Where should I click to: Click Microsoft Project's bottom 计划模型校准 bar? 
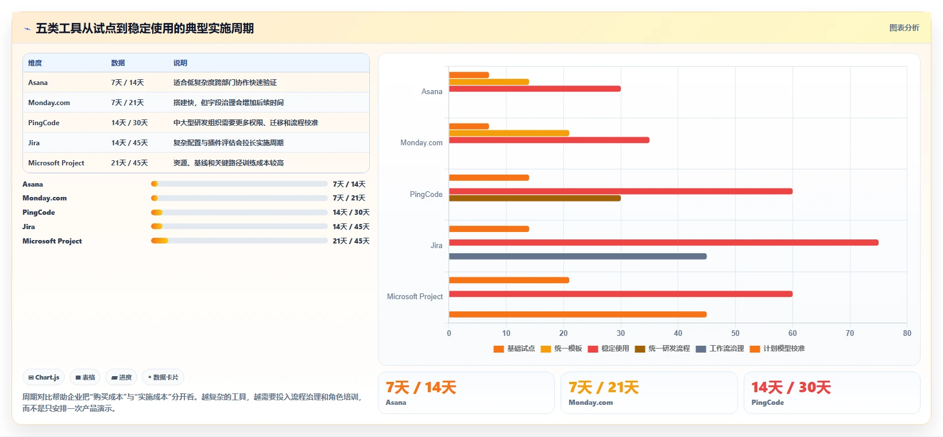pyautogui.click(x=578, y=314)
